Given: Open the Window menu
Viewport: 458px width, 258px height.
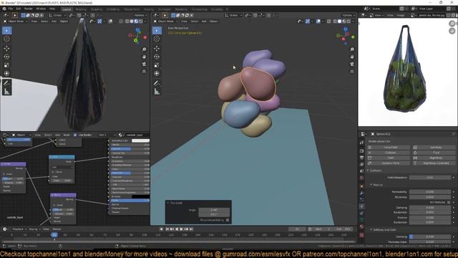Looking at the screenshot, I should pyautogui.click(x=41, y=9).
